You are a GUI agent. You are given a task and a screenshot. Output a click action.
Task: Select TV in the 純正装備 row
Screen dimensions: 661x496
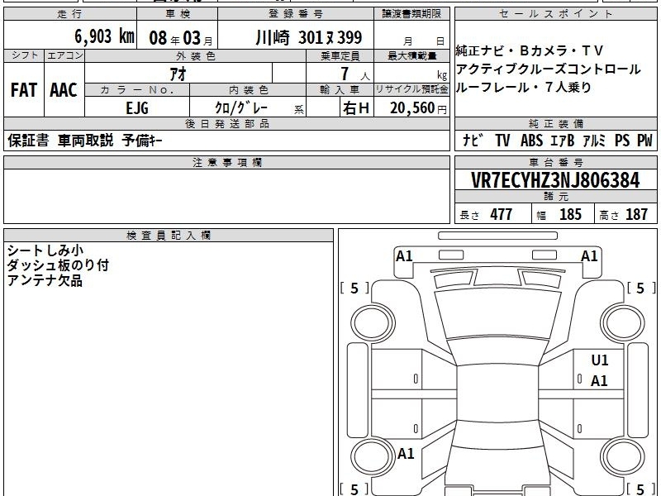tap(502, 141)
